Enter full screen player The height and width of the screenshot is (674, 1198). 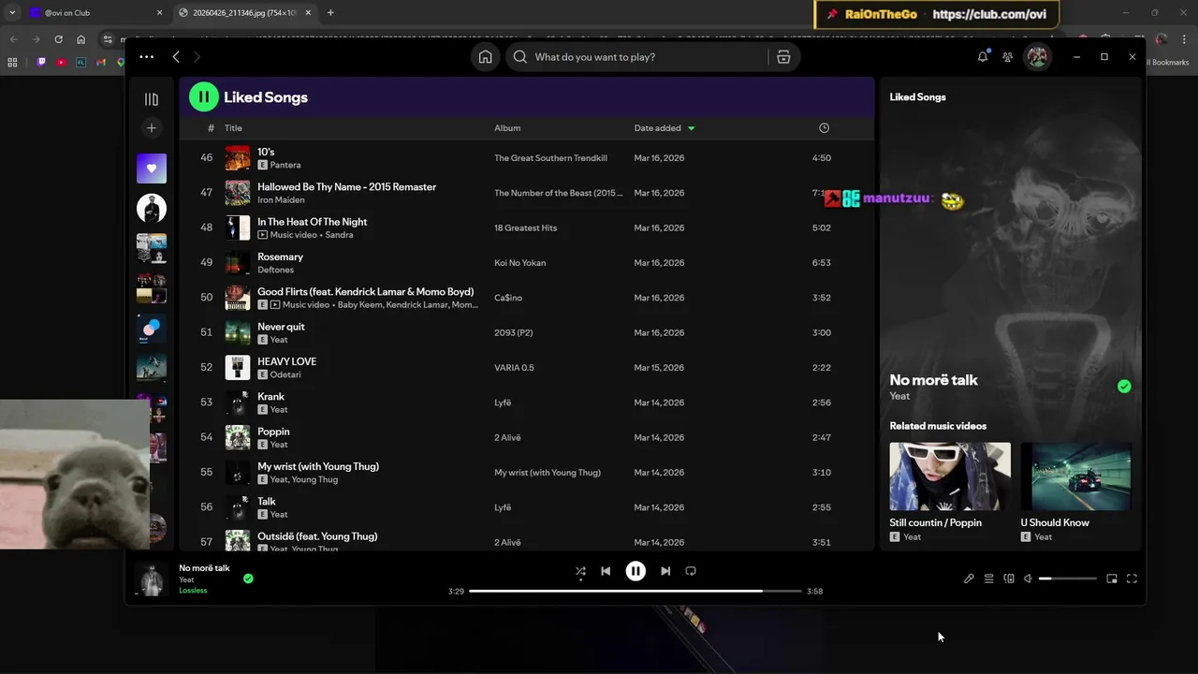(1132, 579)
